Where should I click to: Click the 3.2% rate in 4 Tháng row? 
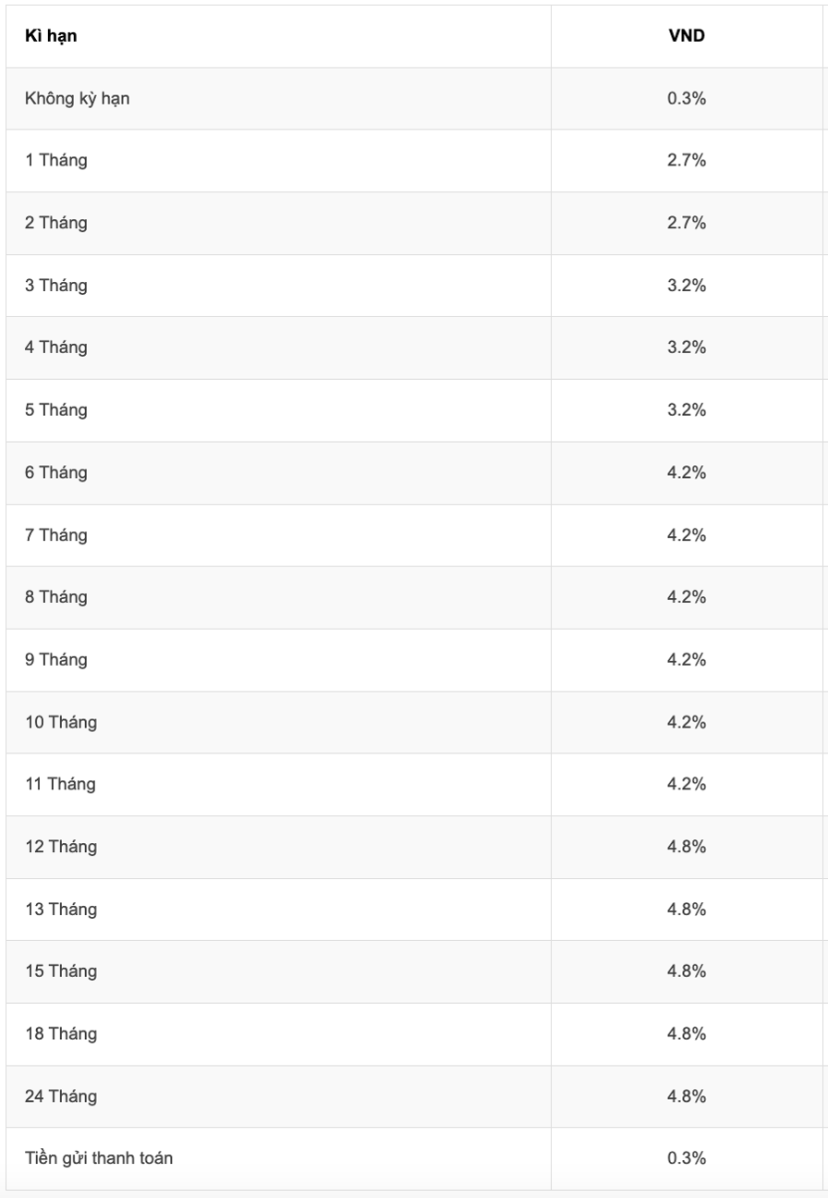(x=687, y=348)
